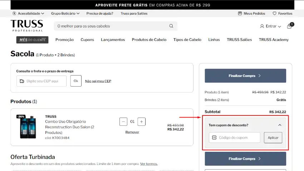Open Tipos de Cabelo menu
304x171 pixels.
click(x=187, y=40)
